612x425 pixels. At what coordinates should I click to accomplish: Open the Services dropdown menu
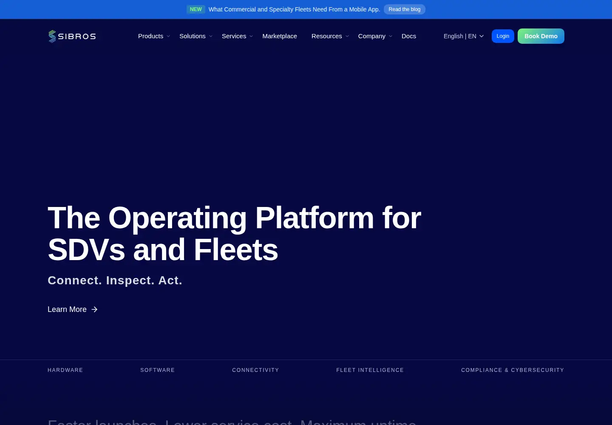[237, 36]
